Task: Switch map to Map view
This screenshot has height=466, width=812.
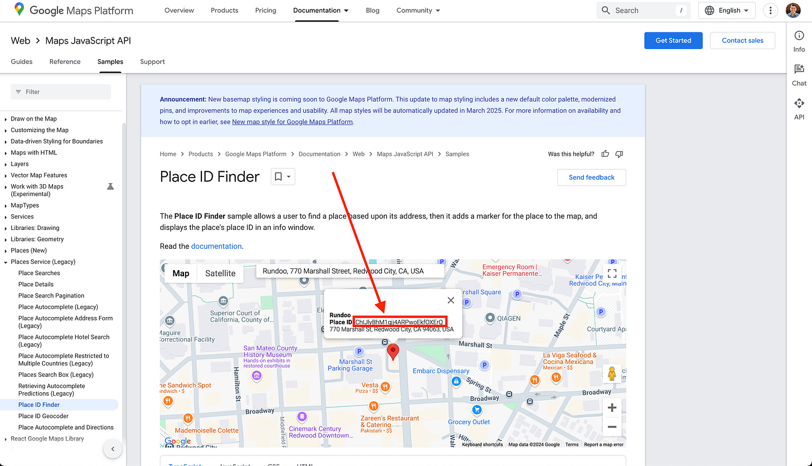Action: 181,273
